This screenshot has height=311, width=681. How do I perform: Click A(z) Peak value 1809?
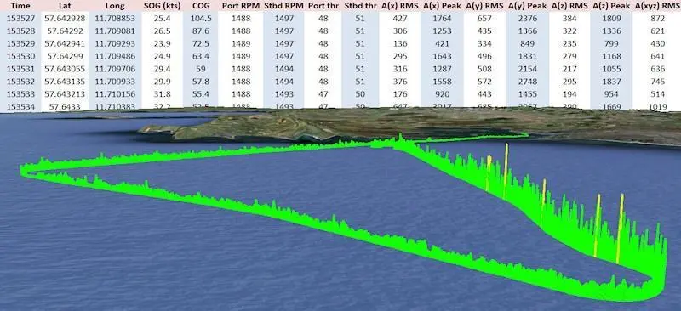611,19
